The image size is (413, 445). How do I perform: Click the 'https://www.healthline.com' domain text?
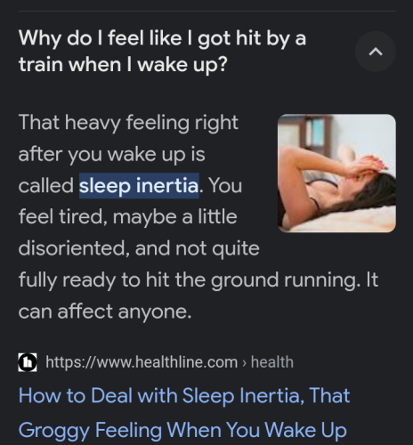pos(142,362)
